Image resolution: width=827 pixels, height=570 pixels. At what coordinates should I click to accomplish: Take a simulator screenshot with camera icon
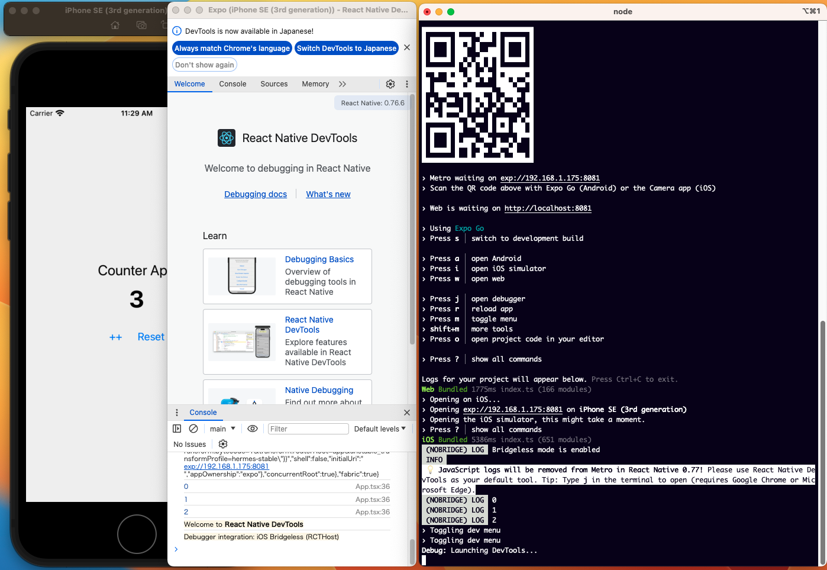click(141, 25)
